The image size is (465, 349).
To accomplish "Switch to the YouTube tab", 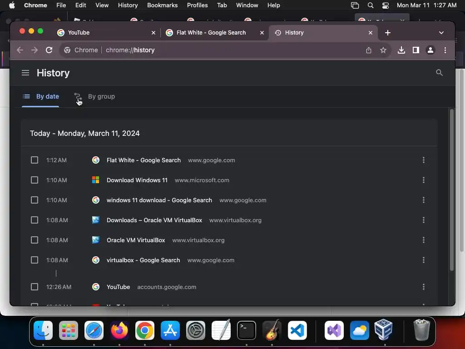I will pyautogui.click(x=106, y=33).
